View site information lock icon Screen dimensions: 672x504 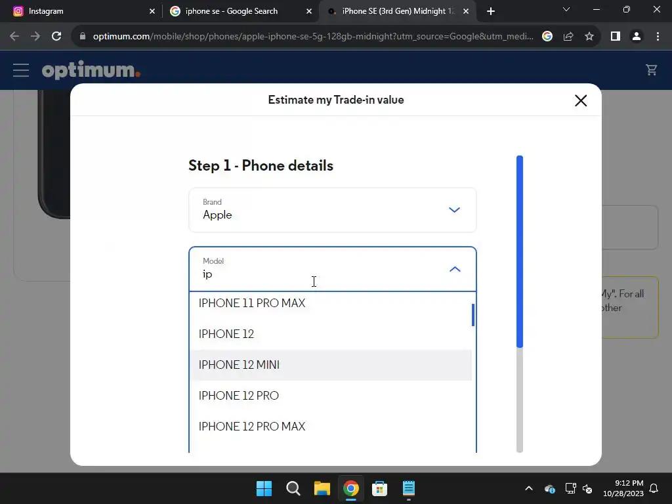point(83,37)
